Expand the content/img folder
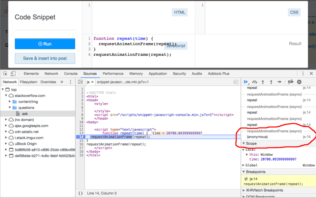 (9, 102)
